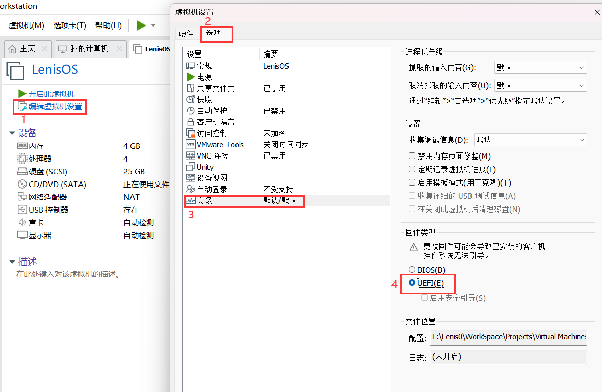Click the 关闭时间同步 summary text
Viewport: 602px width, 392px height.
(x=285, y=144)
